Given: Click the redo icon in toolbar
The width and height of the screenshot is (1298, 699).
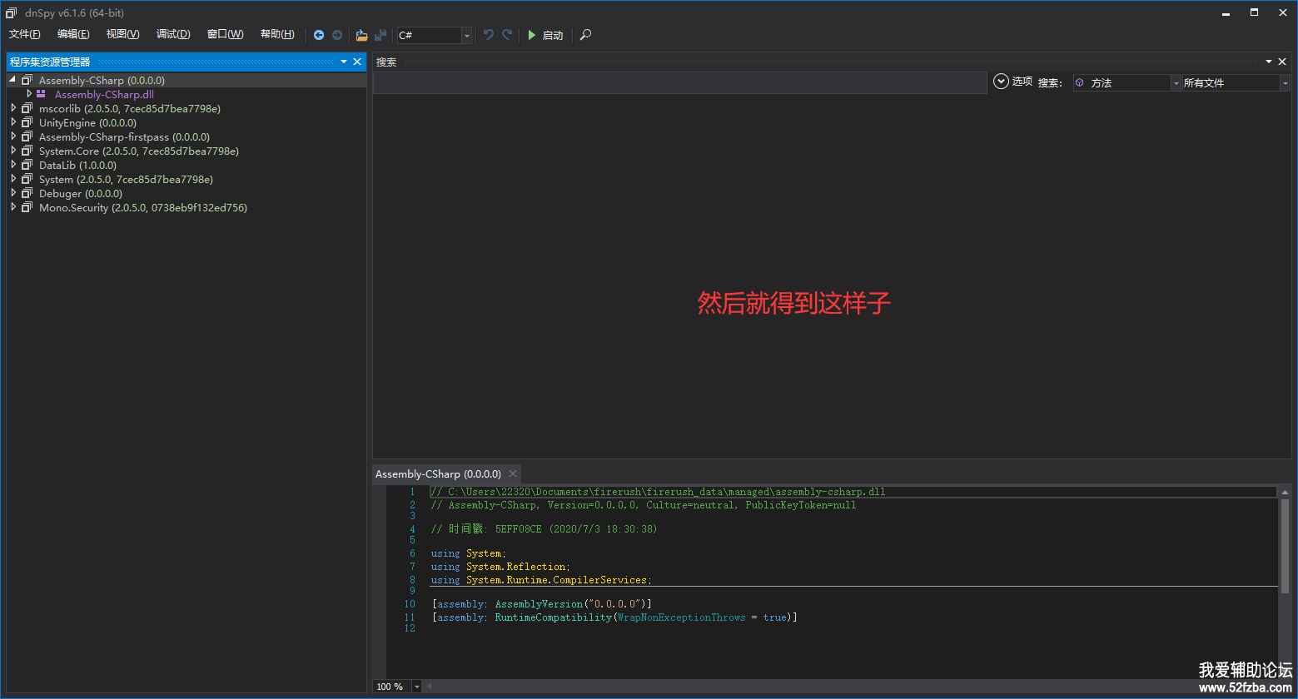Looking at the screenshot, I should (507, 35).
